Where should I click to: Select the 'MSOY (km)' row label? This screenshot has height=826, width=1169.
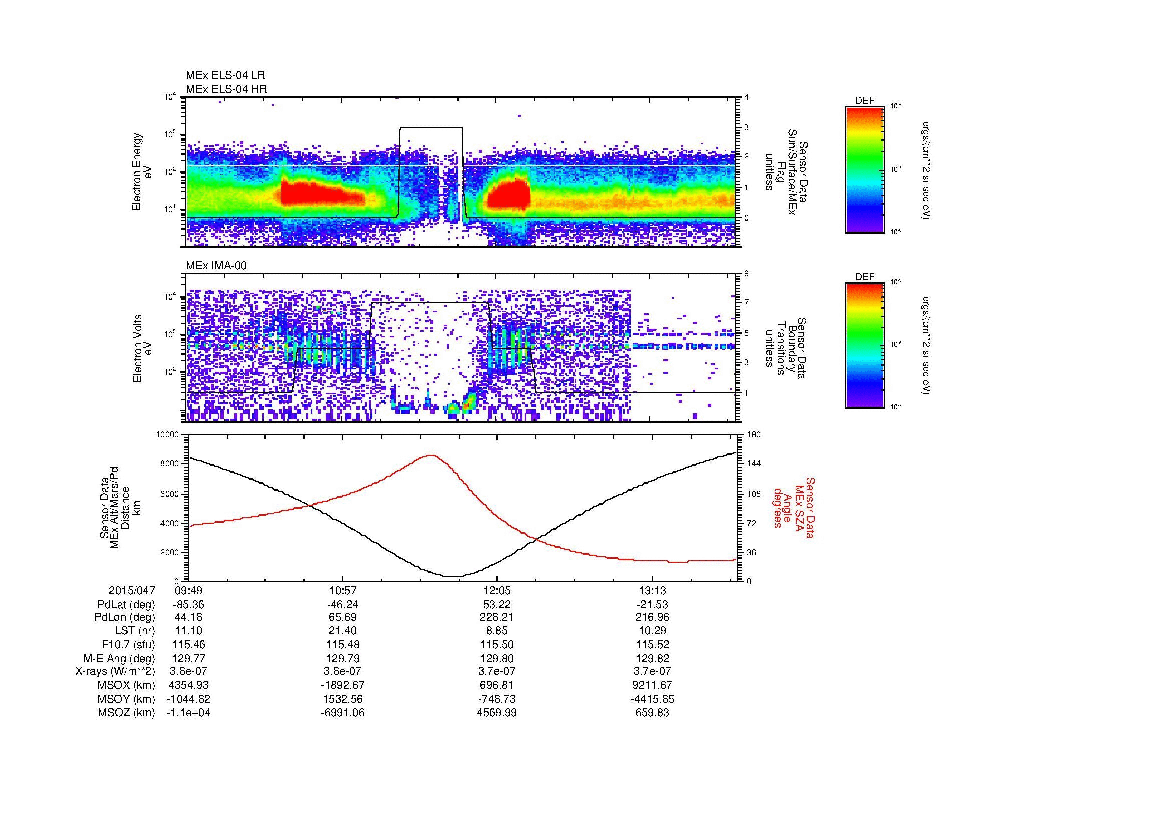[127, 699]
